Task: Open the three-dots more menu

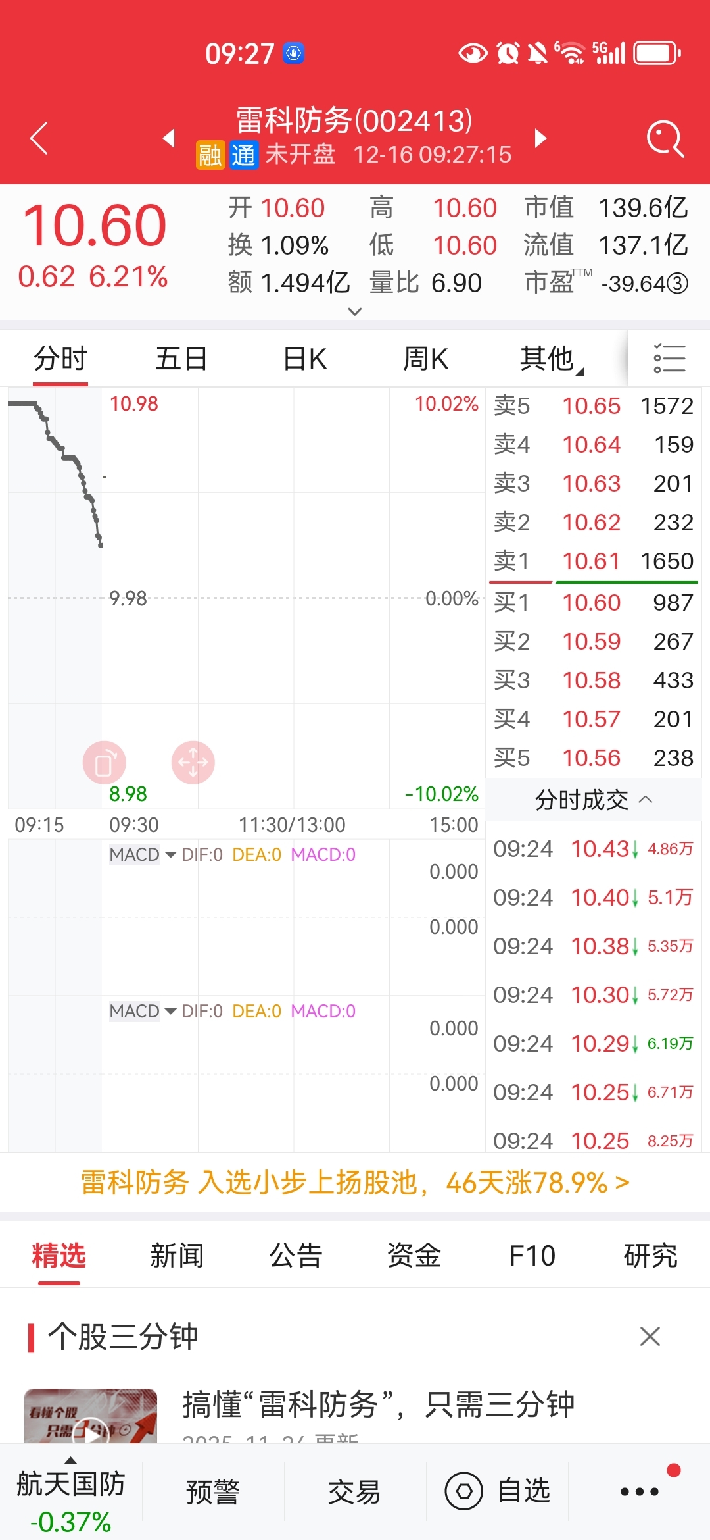Action: tap(640, 1492)
